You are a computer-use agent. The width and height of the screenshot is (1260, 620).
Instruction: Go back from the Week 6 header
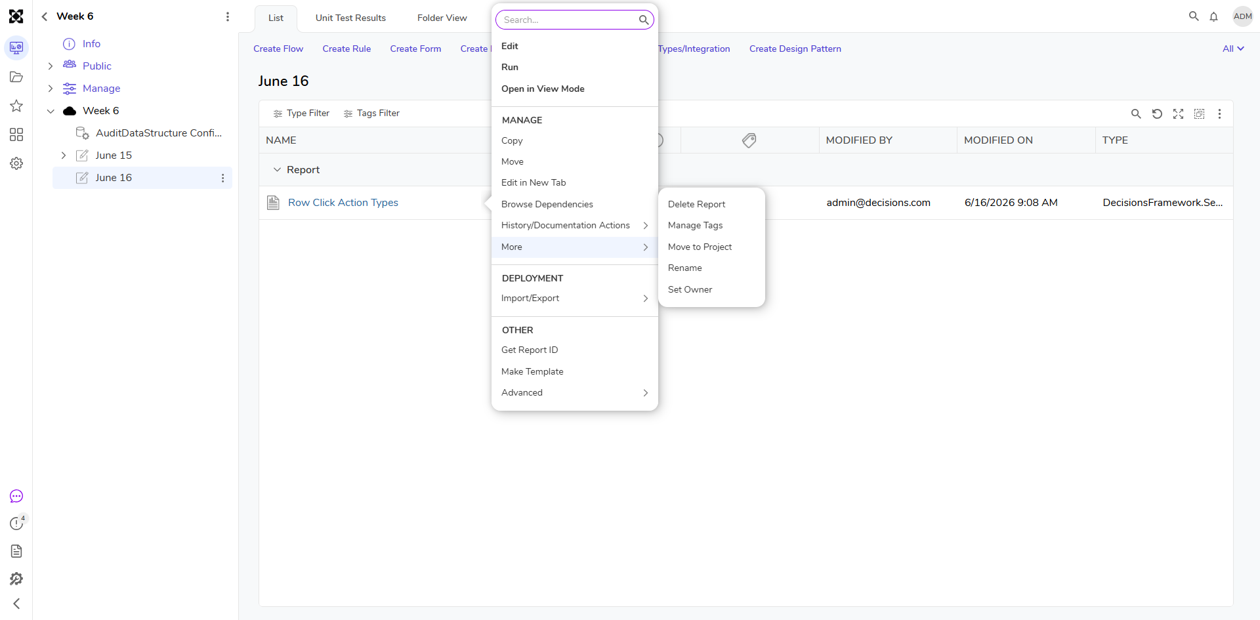pos(45,16)
